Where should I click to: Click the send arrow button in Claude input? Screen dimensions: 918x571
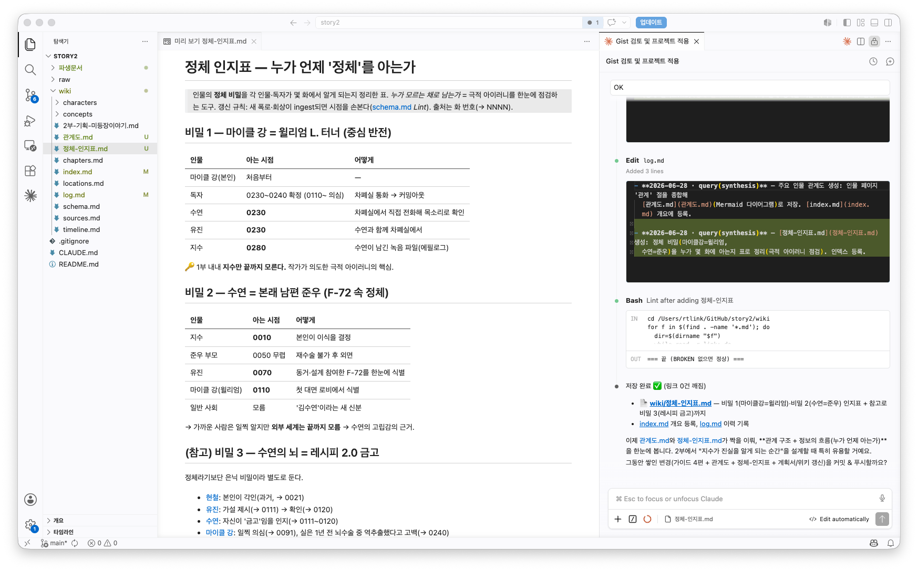click(x=882, y=519)
